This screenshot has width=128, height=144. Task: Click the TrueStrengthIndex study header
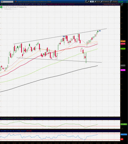pyautogui.click(x=13, y=119)
